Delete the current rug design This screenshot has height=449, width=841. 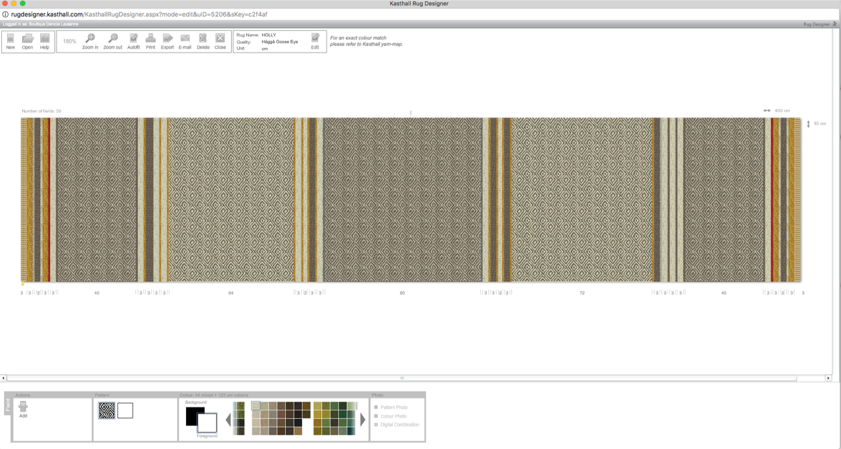coord(203,41)
